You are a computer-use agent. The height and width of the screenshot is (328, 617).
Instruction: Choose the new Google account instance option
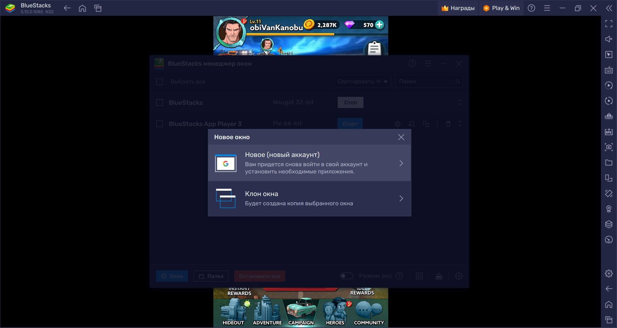pyautogui.click(x=309, y=163)
